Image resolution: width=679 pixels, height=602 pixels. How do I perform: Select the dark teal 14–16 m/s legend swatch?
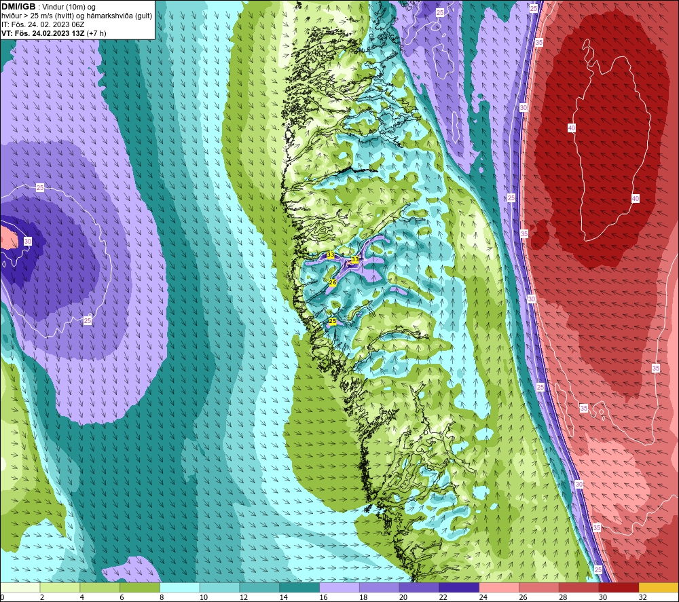(x=299, y=587)
